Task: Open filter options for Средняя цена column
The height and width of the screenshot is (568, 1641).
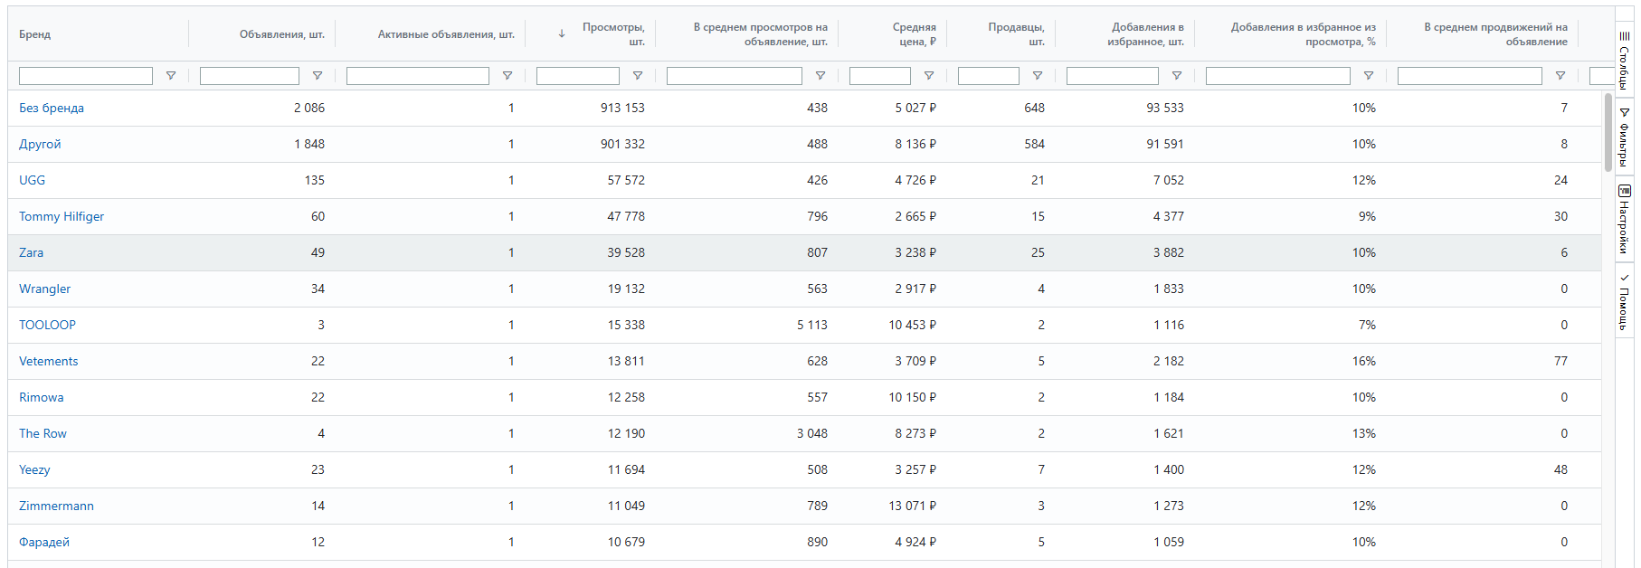Action: pyautogui.click(x=929, y=76)
